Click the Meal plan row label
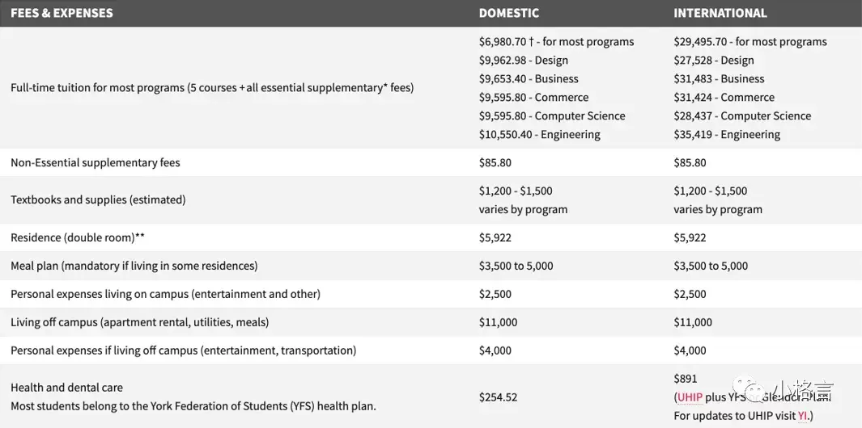862x428 pixels. point(134,266)
